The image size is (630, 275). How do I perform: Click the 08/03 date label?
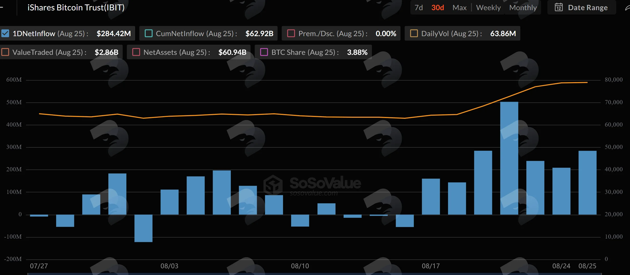click(x=169, y=266)
